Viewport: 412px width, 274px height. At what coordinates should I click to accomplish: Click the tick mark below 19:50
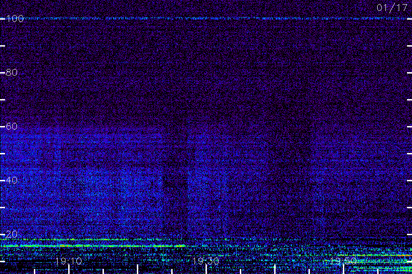pos(343,269)
